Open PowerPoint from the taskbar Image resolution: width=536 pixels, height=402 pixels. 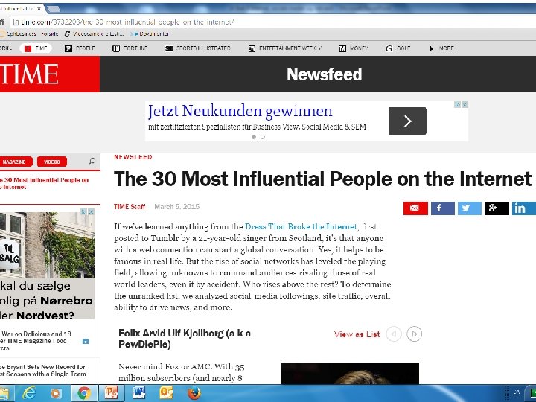coord(111,393)
